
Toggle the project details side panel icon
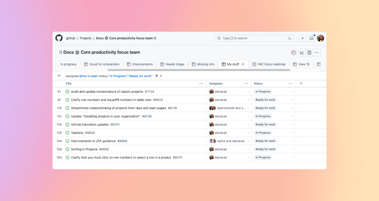point(309,52)
